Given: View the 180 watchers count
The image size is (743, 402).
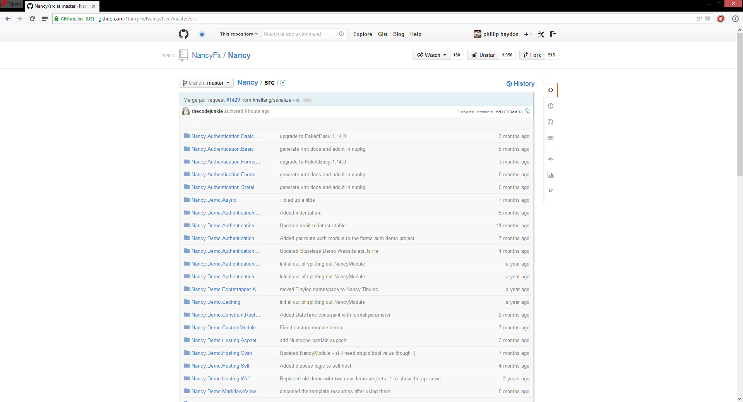Looking at the screenshot, I should [x=457, y=55].
